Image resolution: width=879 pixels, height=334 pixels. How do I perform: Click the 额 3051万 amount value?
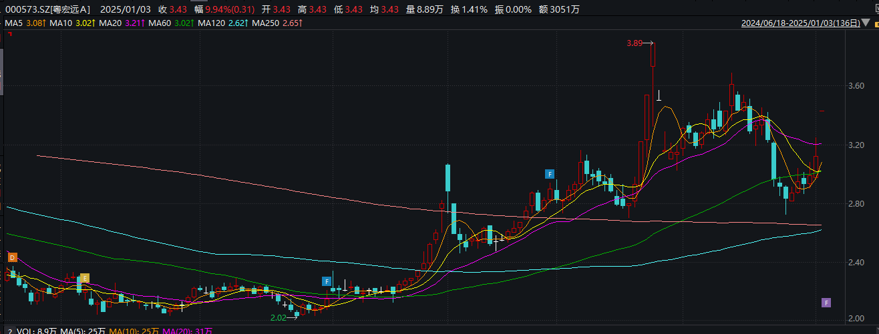[559, 10]
